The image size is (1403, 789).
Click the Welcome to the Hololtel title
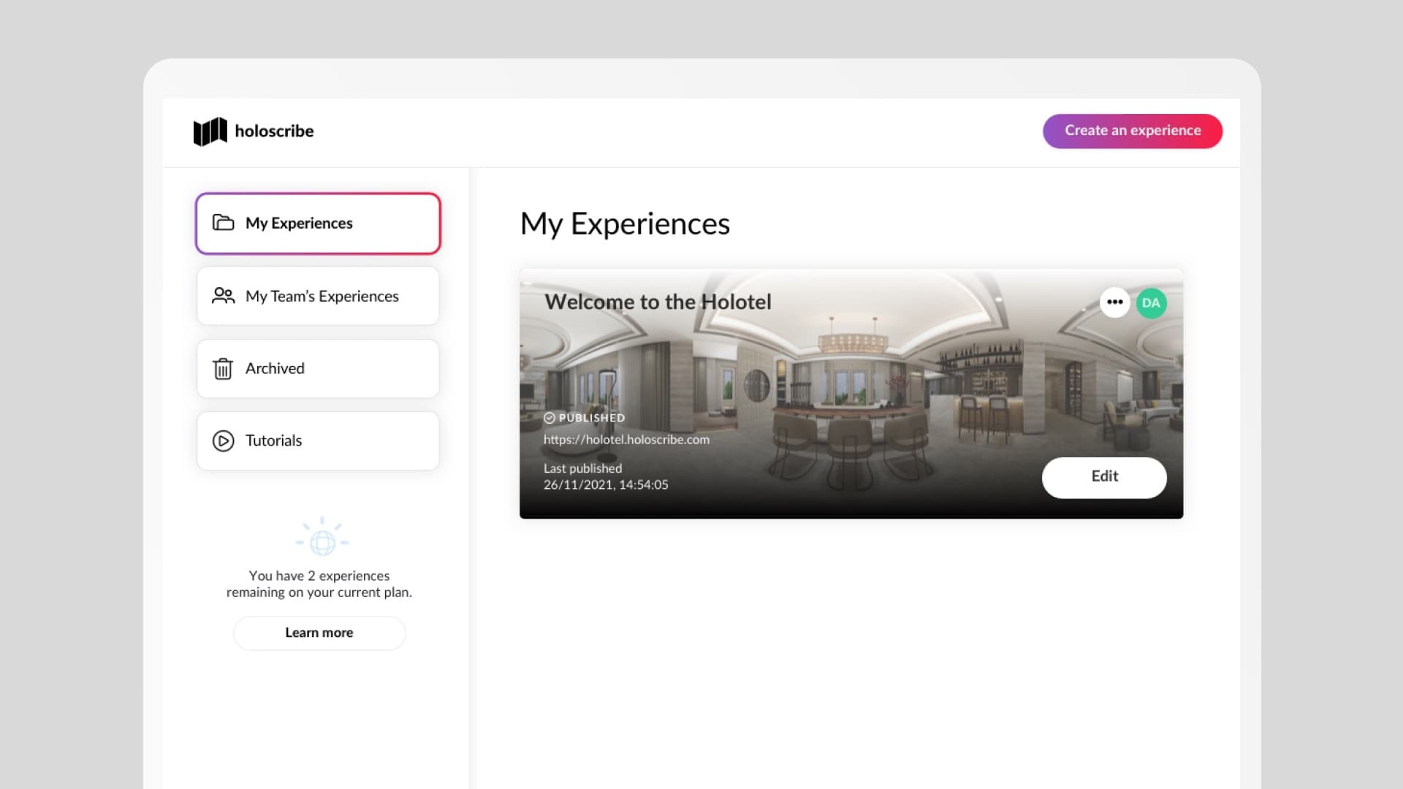click(658, 302)
